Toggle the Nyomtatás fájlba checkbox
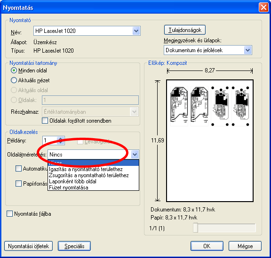This screenshot has height=258, width=271. pos(9,214)
